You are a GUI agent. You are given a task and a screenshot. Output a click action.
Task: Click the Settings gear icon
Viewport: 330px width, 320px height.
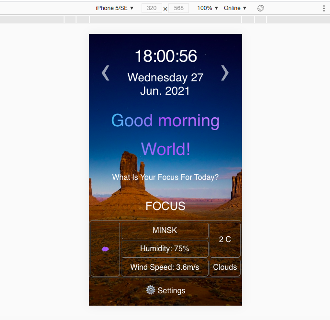151,290
